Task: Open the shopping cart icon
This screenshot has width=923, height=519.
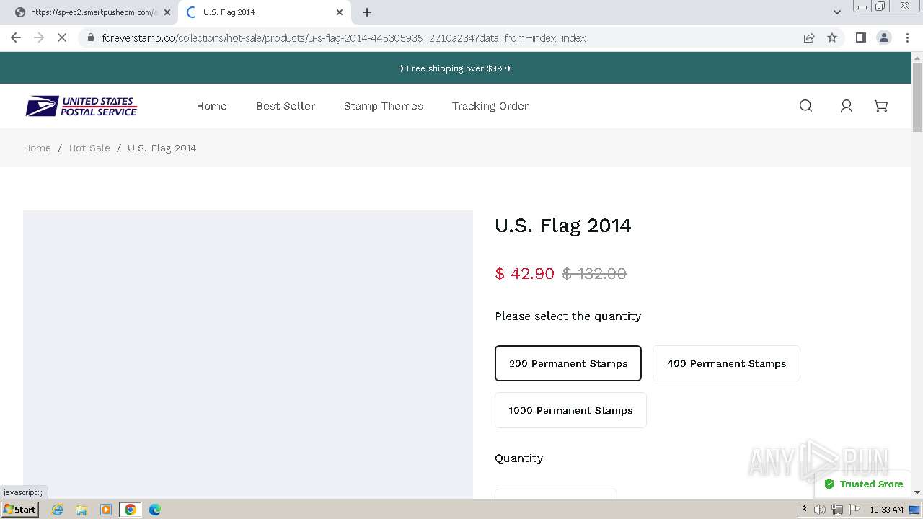Action: [x=881, y=106]
